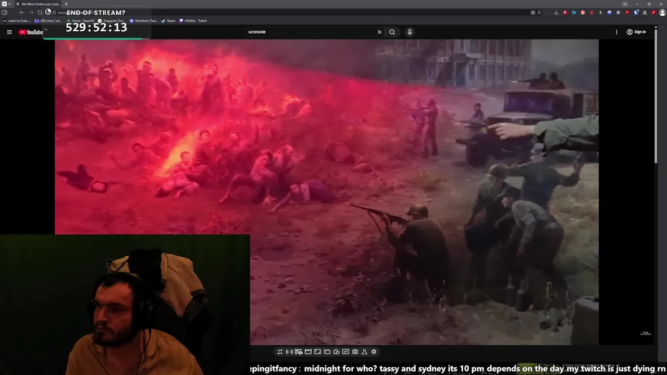This screenshot has width=667, height=375.
Task: Toggle loop icon in video toolbar
Action: [280, 352]
